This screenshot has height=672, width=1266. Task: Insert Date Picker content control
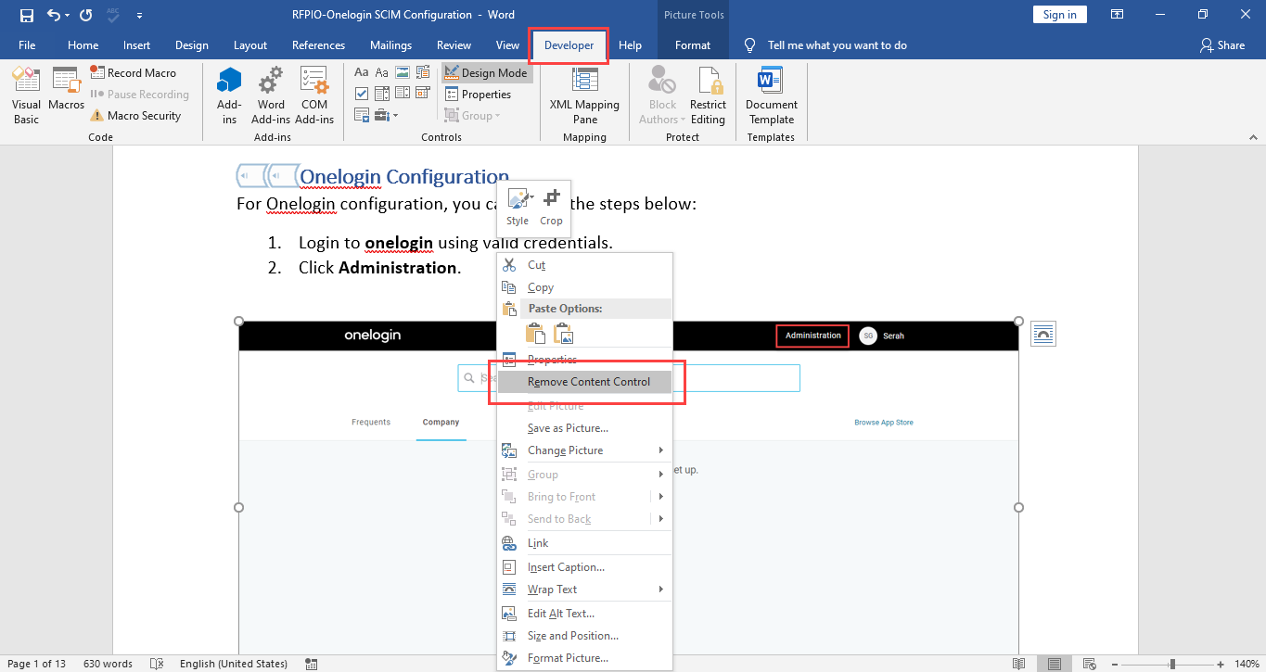coord(423,94)
